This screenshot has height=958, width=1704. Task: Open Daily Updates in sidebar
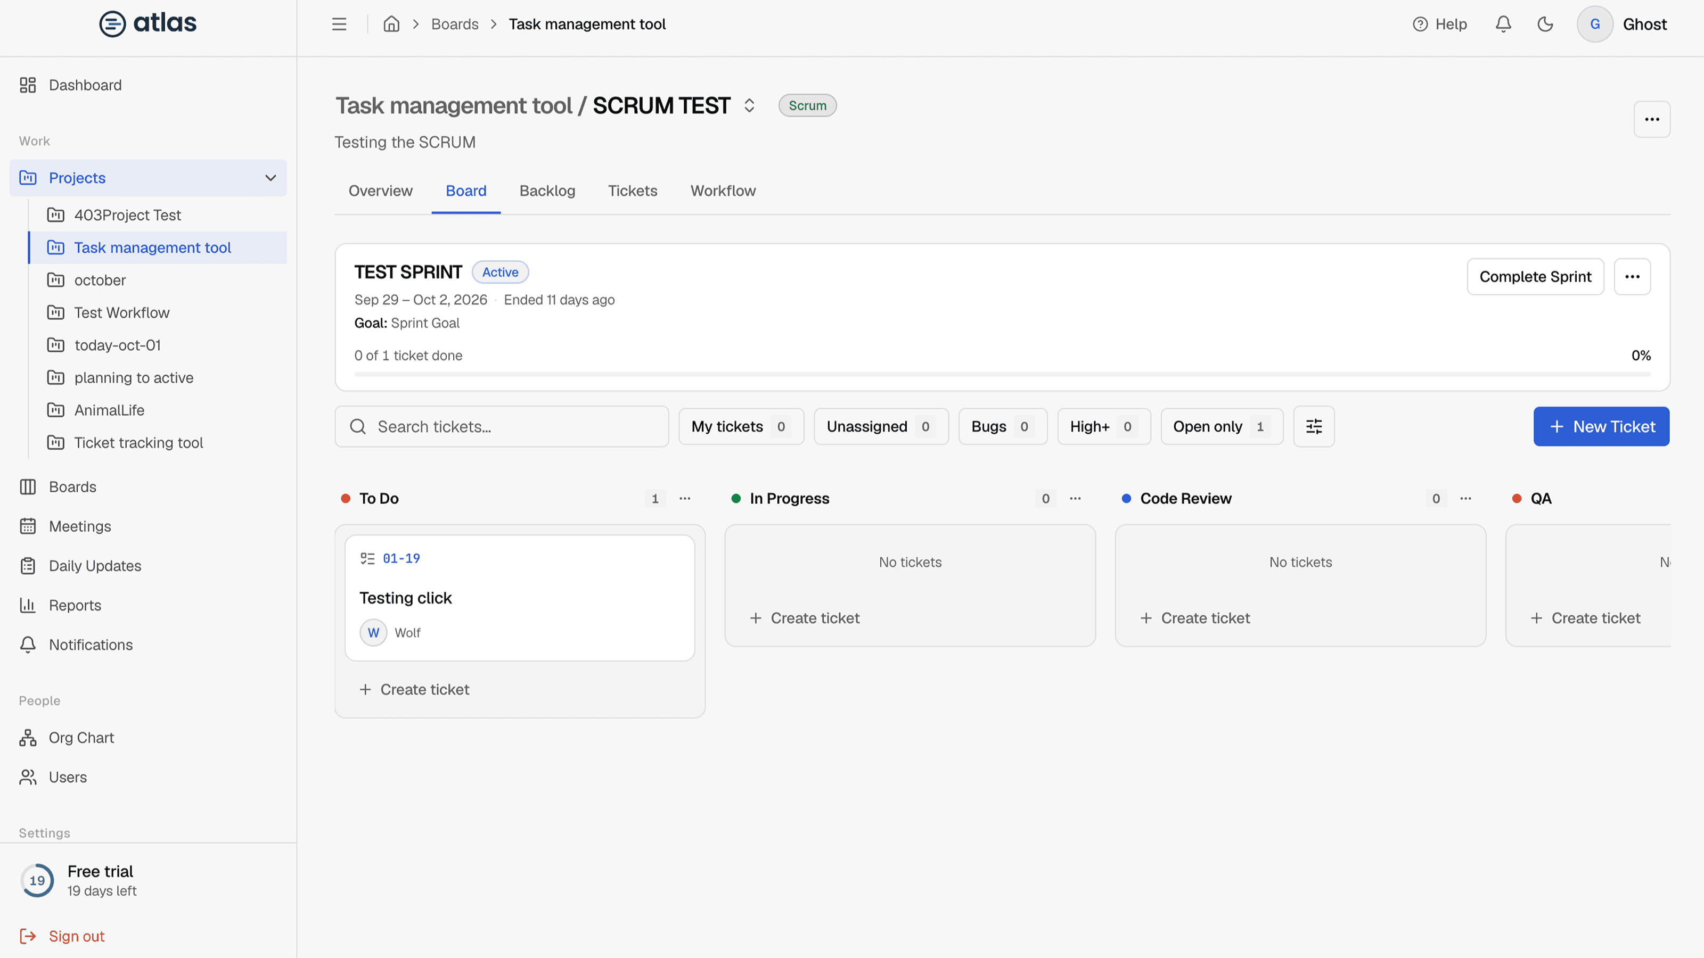[x=148, y=566]
